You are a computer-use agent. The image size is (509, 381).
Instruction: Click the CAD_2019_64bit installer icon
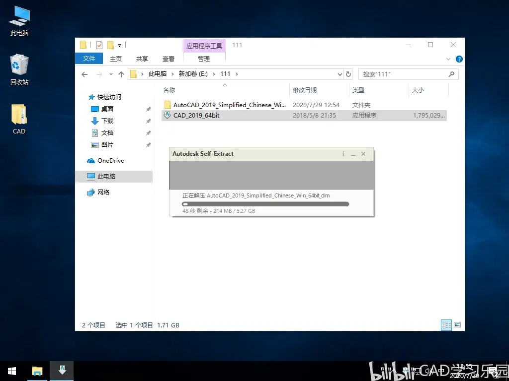[x=167, y=115]
